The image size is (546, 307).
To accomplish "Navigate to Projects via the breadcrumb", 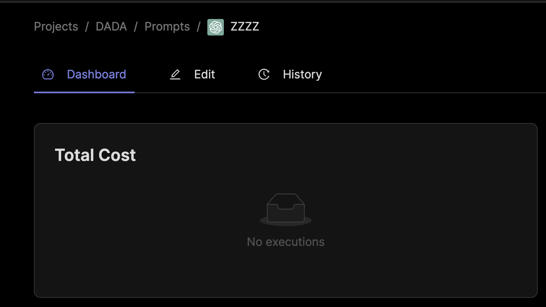I will click(x=56, y=26).
